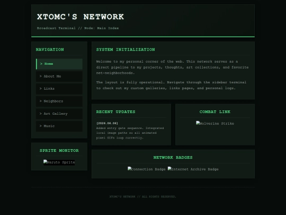Image resolution: width=286 pixels, height=215 pixels.
Task: Open the Art Gallery section
Action: [x=59, y=114]
